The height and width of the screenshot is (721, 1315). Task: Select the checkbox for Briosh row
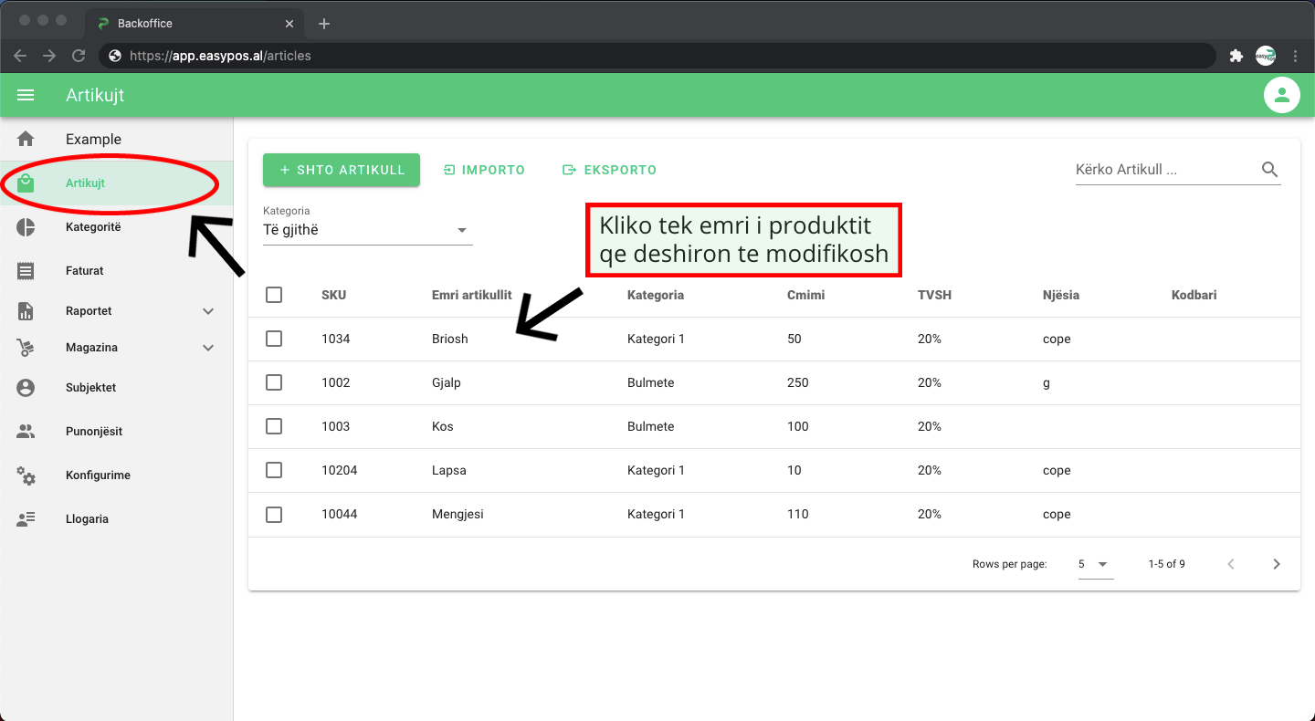[x=274, y=339]
